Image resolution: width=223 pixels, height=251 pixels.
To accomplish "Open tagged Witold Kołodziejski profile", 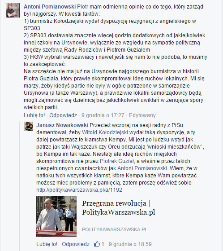I will point(105,132).
